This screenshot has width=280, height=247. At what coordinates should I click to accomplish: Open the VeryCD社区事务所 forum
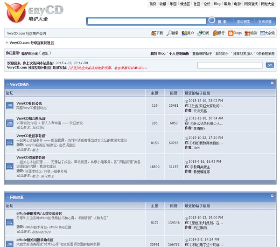coord(31,136)
